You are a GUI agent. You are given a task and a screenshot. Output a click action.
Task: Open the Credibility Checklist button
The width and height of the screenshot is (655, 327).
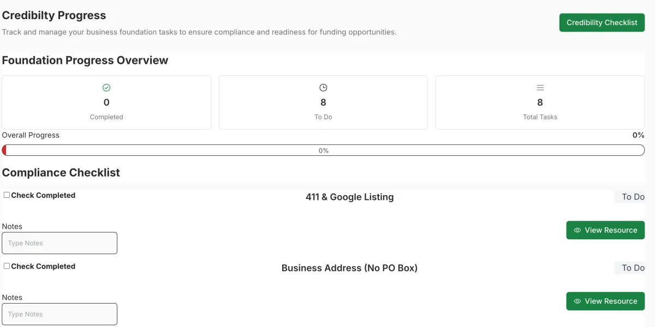(x=602, y=22)
